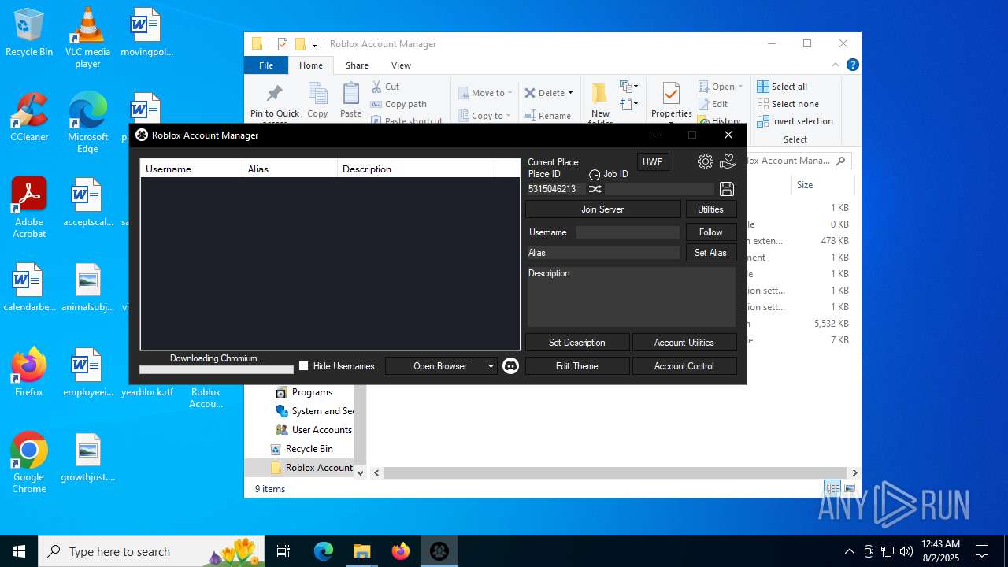Click the Join Server button
Viewport: 1008px width, 567px height.
[602, 209]
